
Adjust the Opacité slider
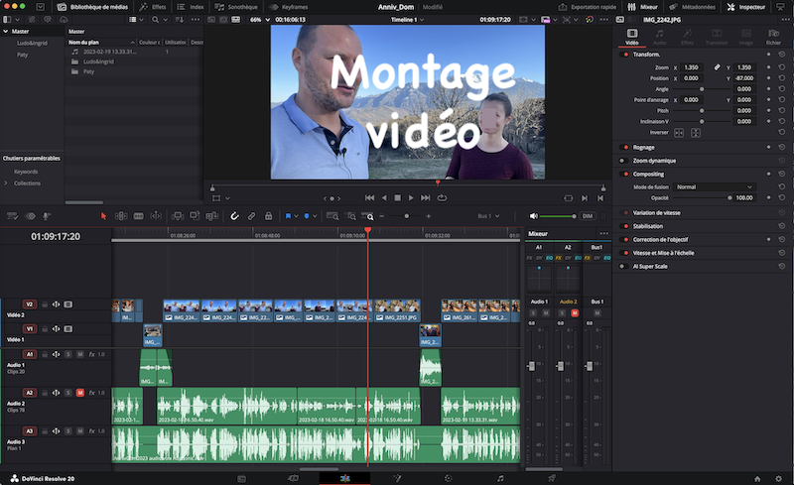[x=702, y=198]
